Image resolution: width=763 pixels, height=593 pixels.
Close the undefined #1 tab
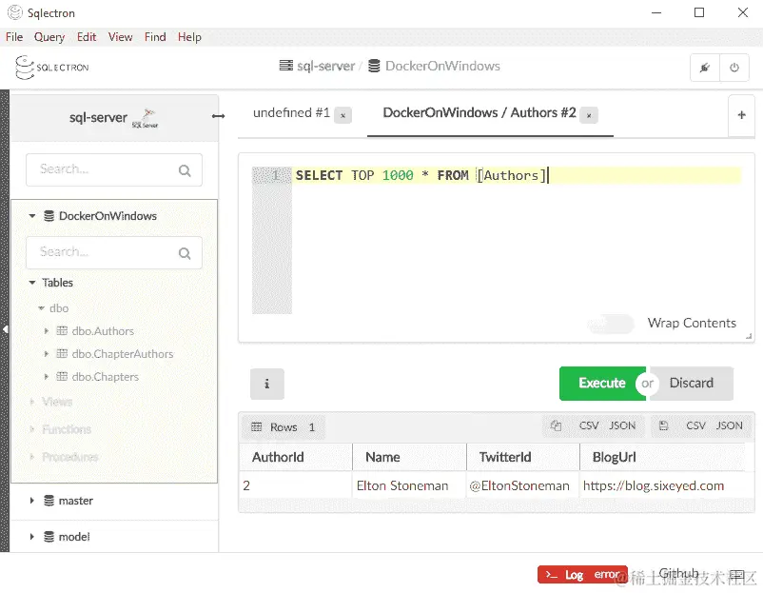(342, 115)
